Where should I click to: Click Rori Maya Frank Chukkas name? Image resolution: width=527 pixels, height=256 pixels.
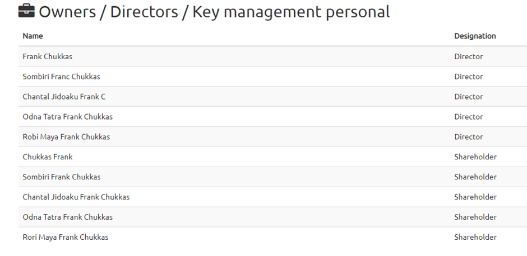click(x=65, y=237)
